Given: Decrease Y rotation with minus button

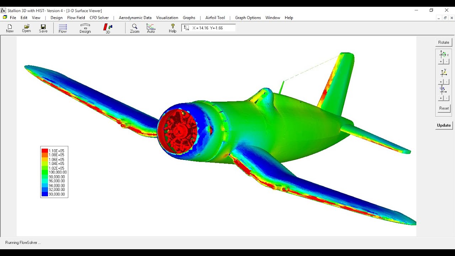Looking at the screenshot, I should (x=447, y=82).
